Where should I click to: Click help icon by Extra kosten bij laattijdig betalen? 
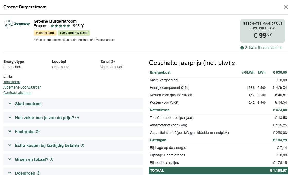(82, 145)
